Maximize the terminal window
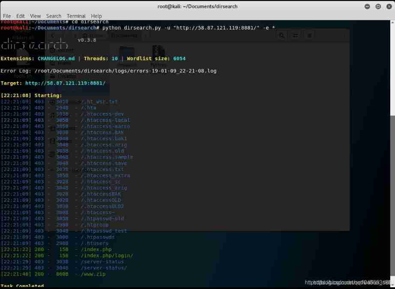This screenshot has height=289, width=395. [378, 6]
